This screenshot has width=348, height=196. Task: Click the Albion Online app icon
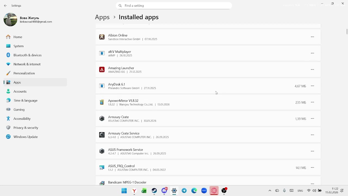pyautogui.click(x=102, y=37)
